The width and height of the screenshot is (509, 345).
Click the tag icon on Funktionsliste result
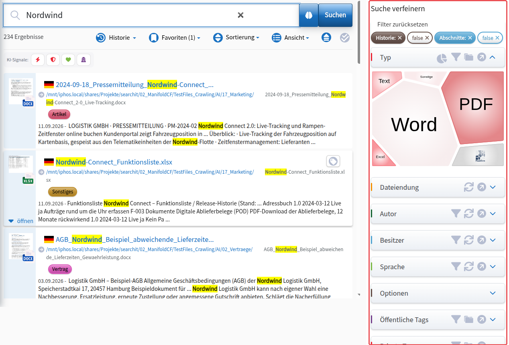[x=333, y=161]
